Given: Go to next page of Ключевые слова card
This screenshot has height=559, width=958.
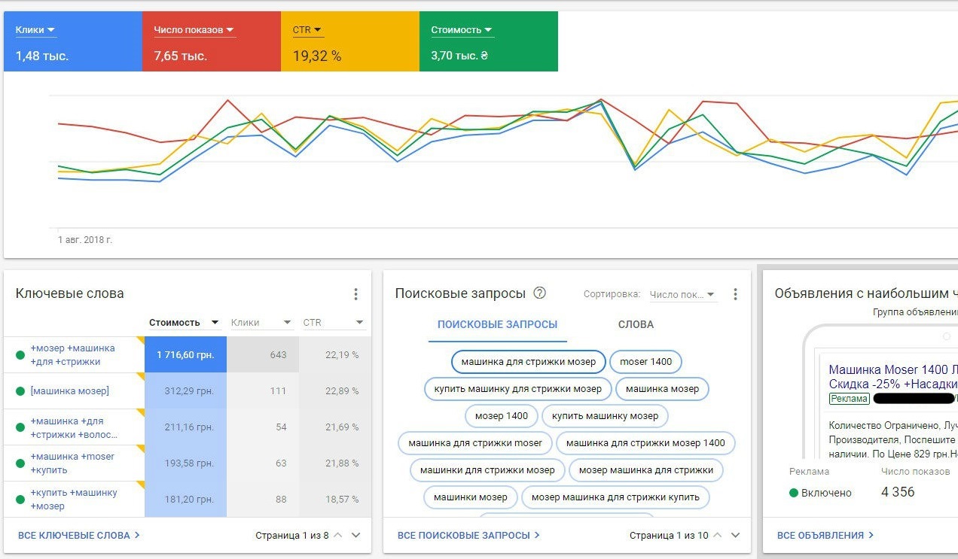Looking at the screenshot, I should [356, 536].
